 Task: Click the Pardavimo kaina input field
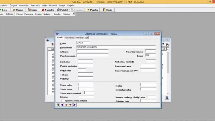pos(148,66)
